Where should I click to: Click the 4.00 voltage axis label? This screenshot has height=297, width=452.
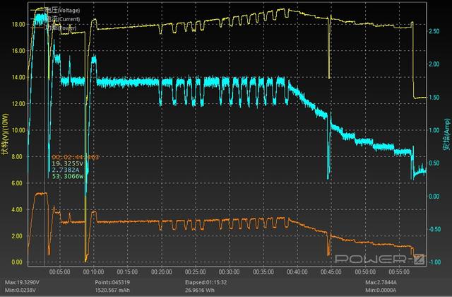click(17, 209)
